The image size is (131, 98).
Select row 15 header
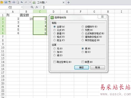click(x=3, y=65)
